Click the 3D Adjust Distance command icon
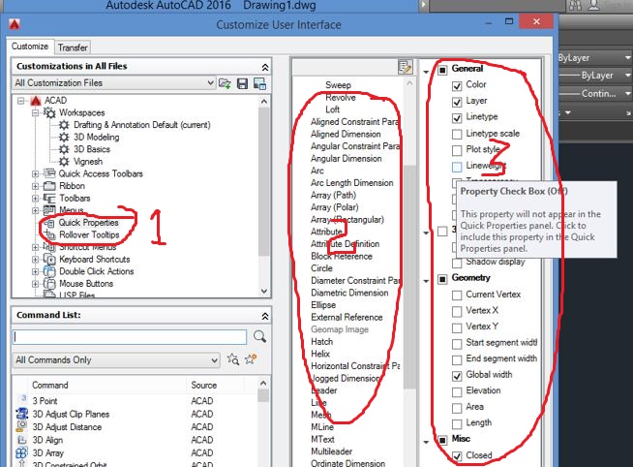 (22, 426)
